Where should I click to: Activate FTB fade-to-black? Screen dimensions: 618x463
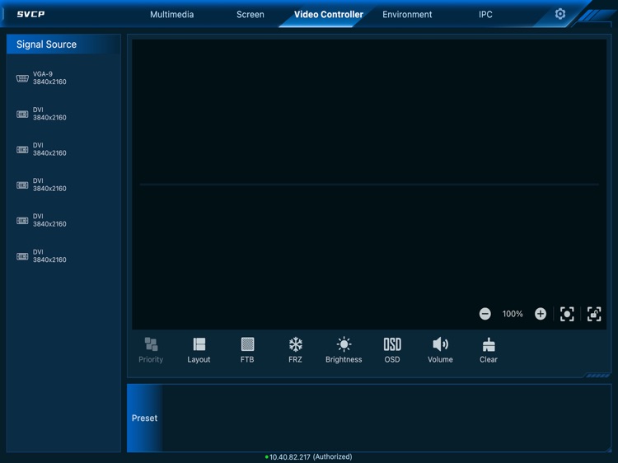(247, 350)
